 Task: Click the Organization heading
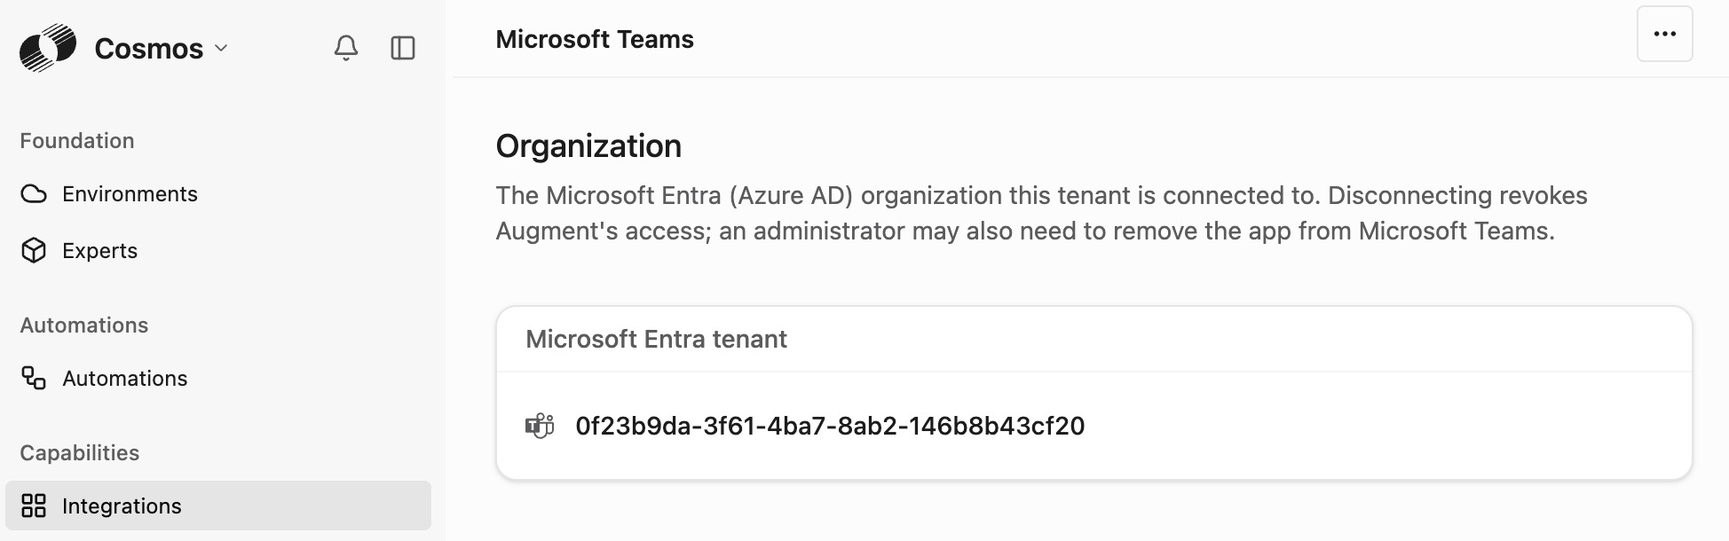click(x=588, y=146)
